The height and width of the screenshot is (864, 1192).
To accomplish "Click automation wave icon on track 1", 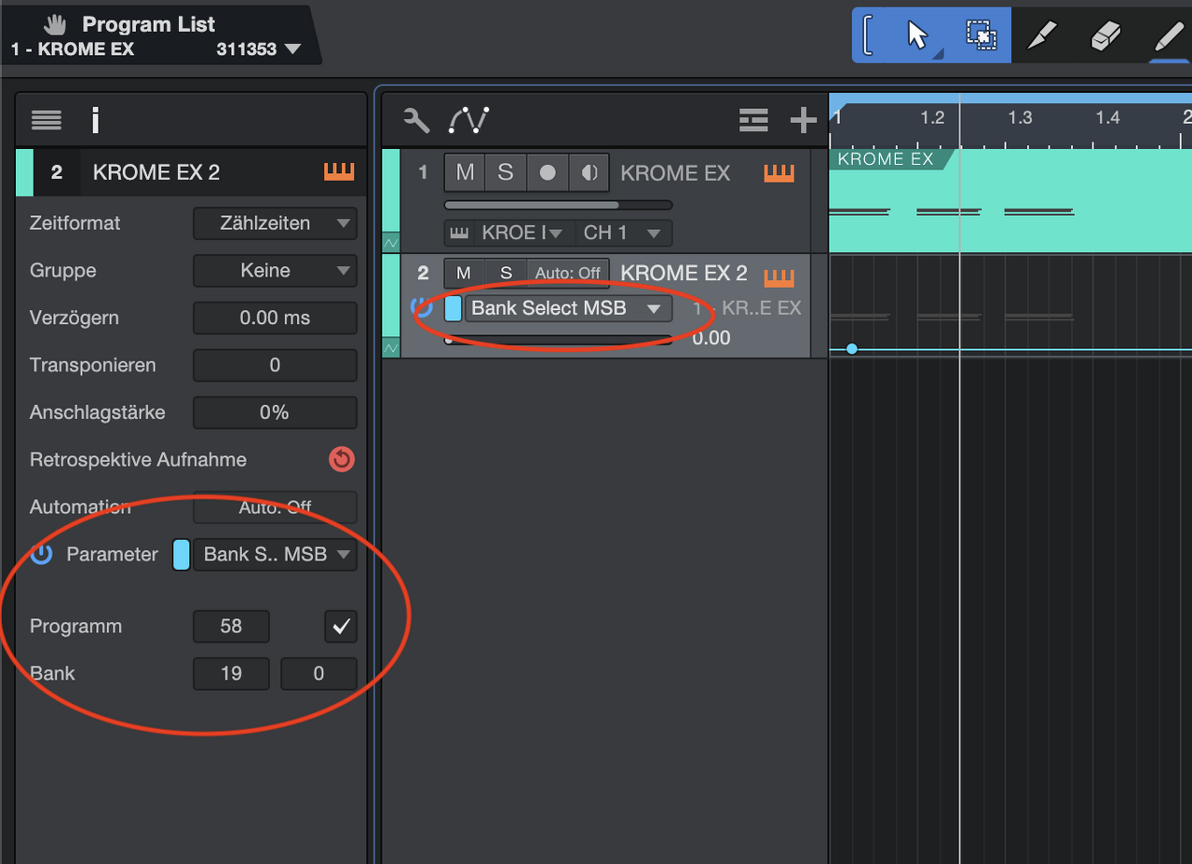I will [x=391, y=242].
